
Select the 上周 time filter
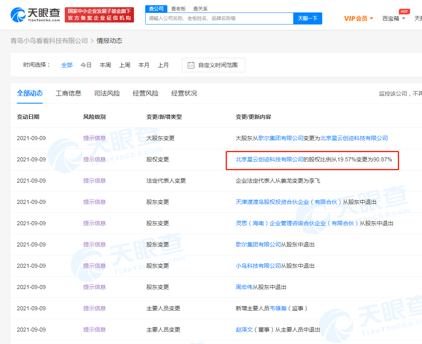tap(125, 65)
